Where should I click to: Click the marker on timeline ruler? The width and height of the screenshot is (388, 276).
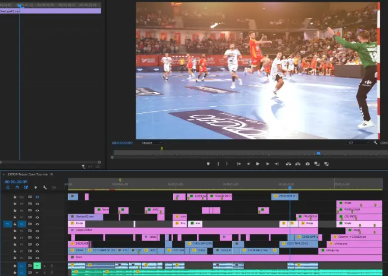point(120,180)
